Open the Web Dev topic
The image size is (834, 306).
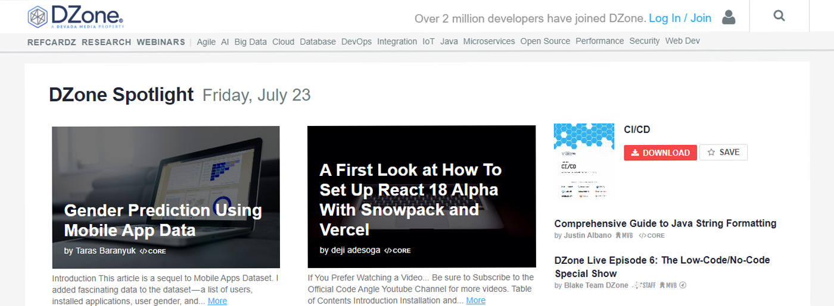coord(682,42)
